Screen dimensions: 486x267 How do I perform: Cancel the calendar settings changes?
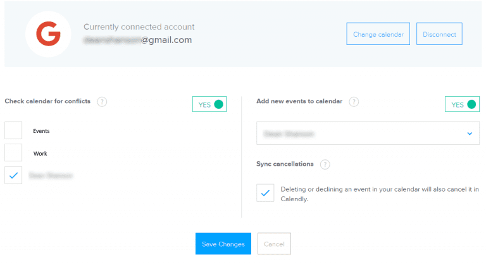tap(274, 244)
